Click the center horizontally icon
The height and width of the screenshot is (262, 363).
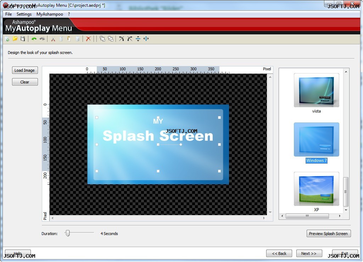[x=146, y=39]
